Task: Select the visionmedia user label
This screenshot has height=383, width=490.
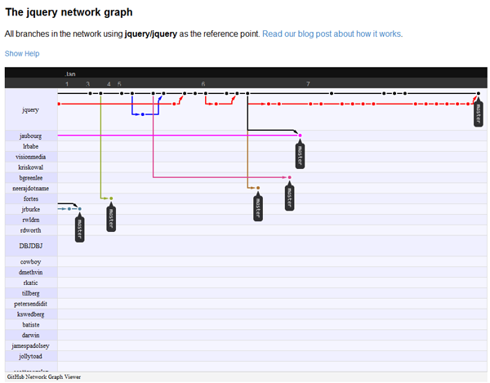Action: pyautogui.click(x=31, y=157)
